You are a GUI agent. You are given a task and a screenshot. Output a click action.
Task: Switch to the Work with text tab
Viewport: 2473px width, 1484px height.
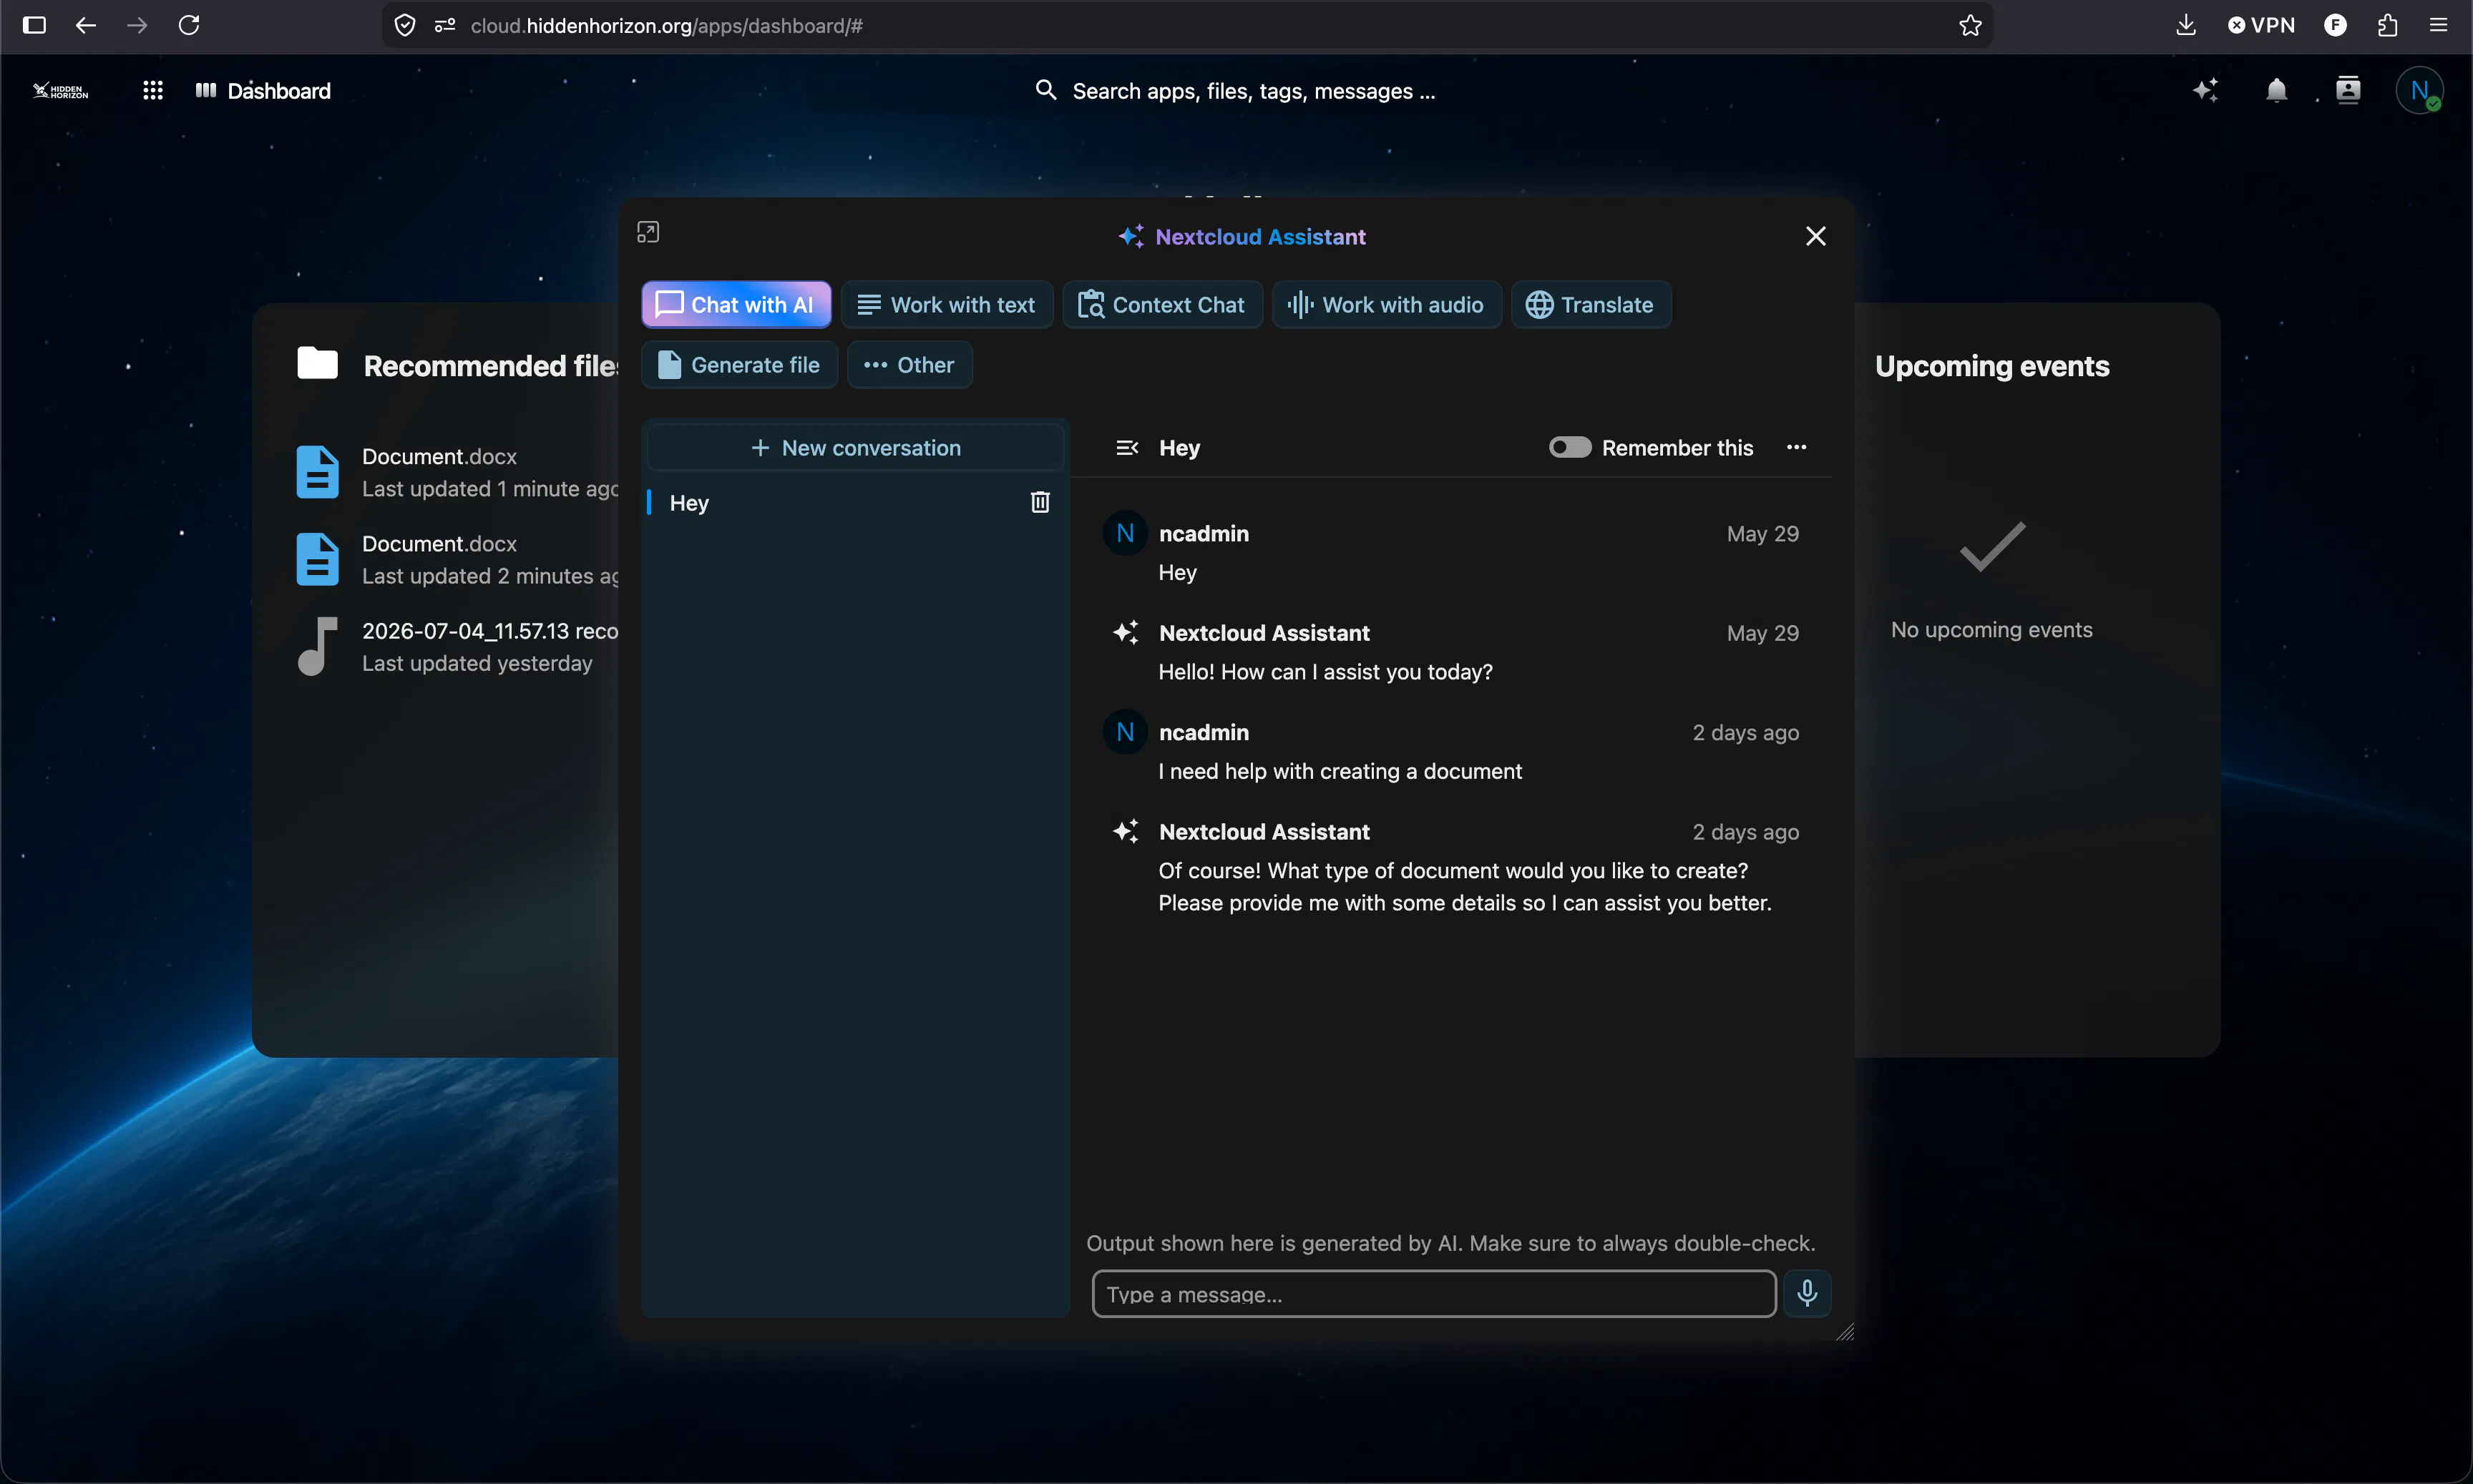tap(947, 305)
